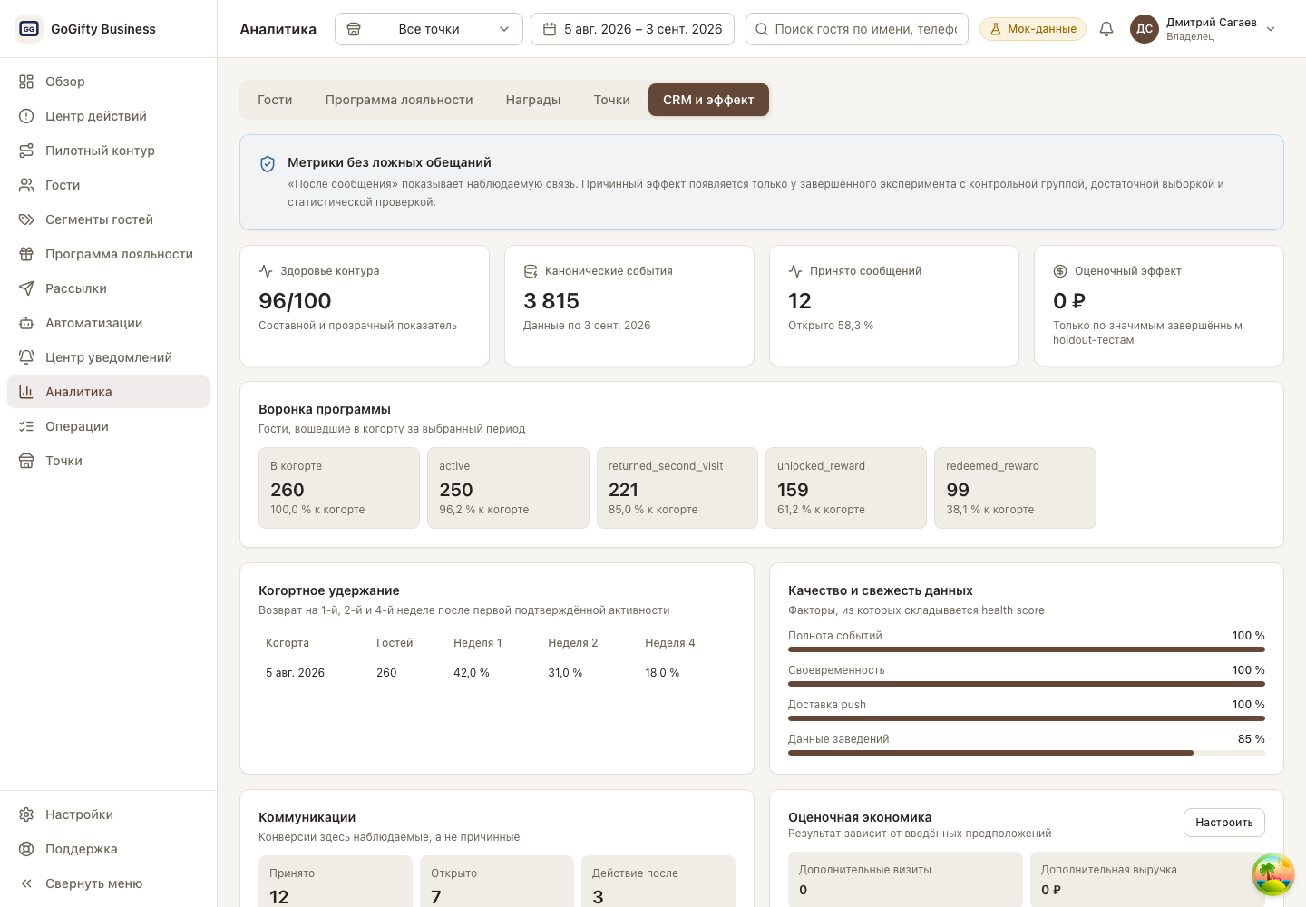Click the Настроить button
Image resolution: width=1306 pixels, height=907 pixels.
coord(1224,823)
